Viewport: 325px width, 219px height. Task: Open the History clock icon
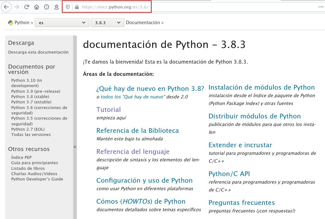pyautogui.click(x=47, y=7)
